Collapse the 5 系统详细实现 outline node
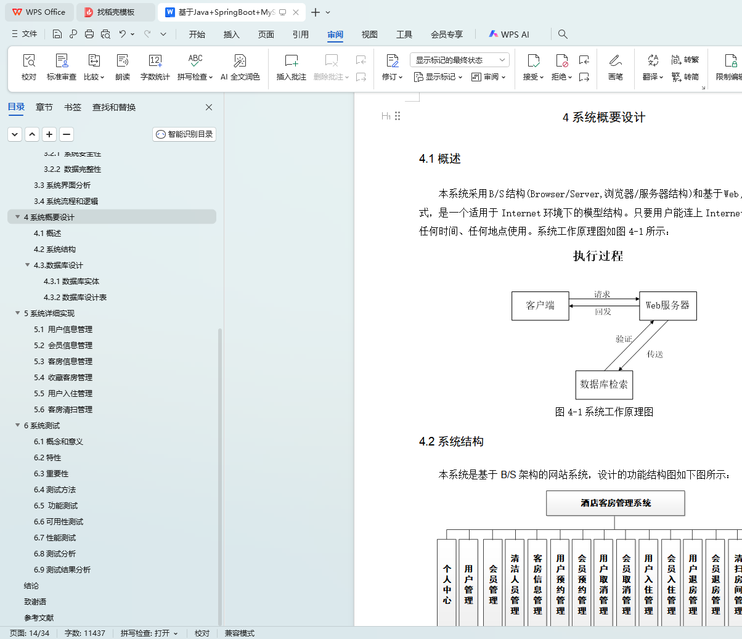Viewport: 742px width, 639px height. coord(17,313)
